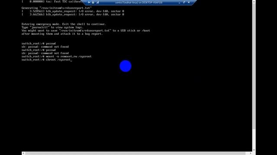Click the vertical scrollbar thumb

[254, 66]
